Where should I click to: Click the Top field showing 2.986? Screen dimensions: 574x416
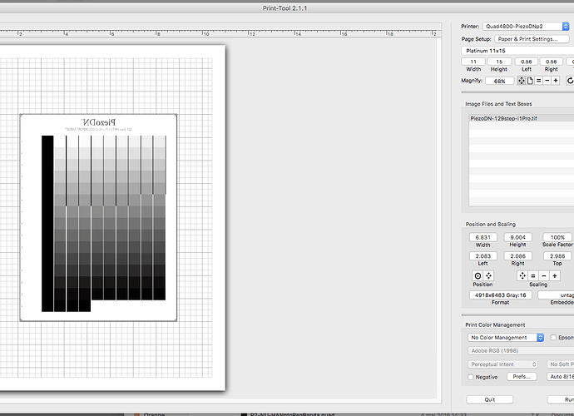(557, 256)
